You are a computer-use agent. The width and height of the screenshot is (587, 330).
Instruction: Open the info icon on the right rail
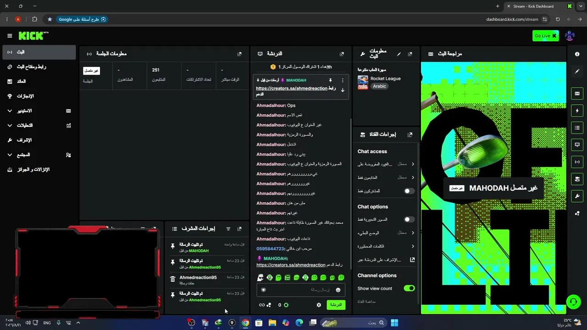(x=577, y=54)
